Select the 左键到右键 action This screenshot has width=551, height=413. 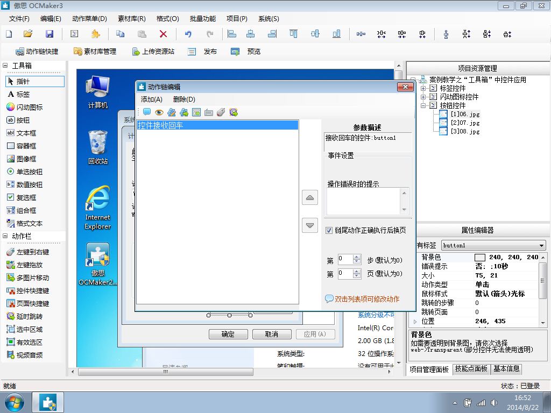point(28,252)
